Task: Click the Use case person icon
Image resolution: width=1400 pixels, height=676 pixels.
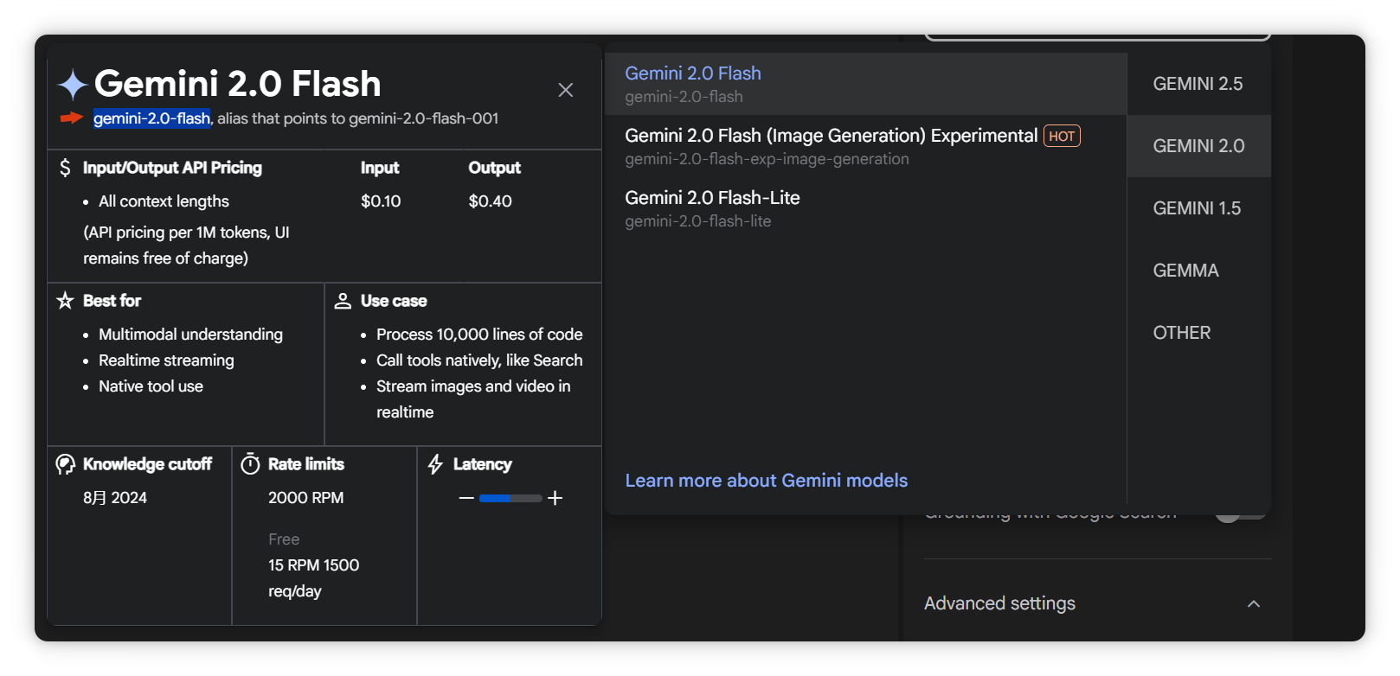Action: click(x=343, y=301)
